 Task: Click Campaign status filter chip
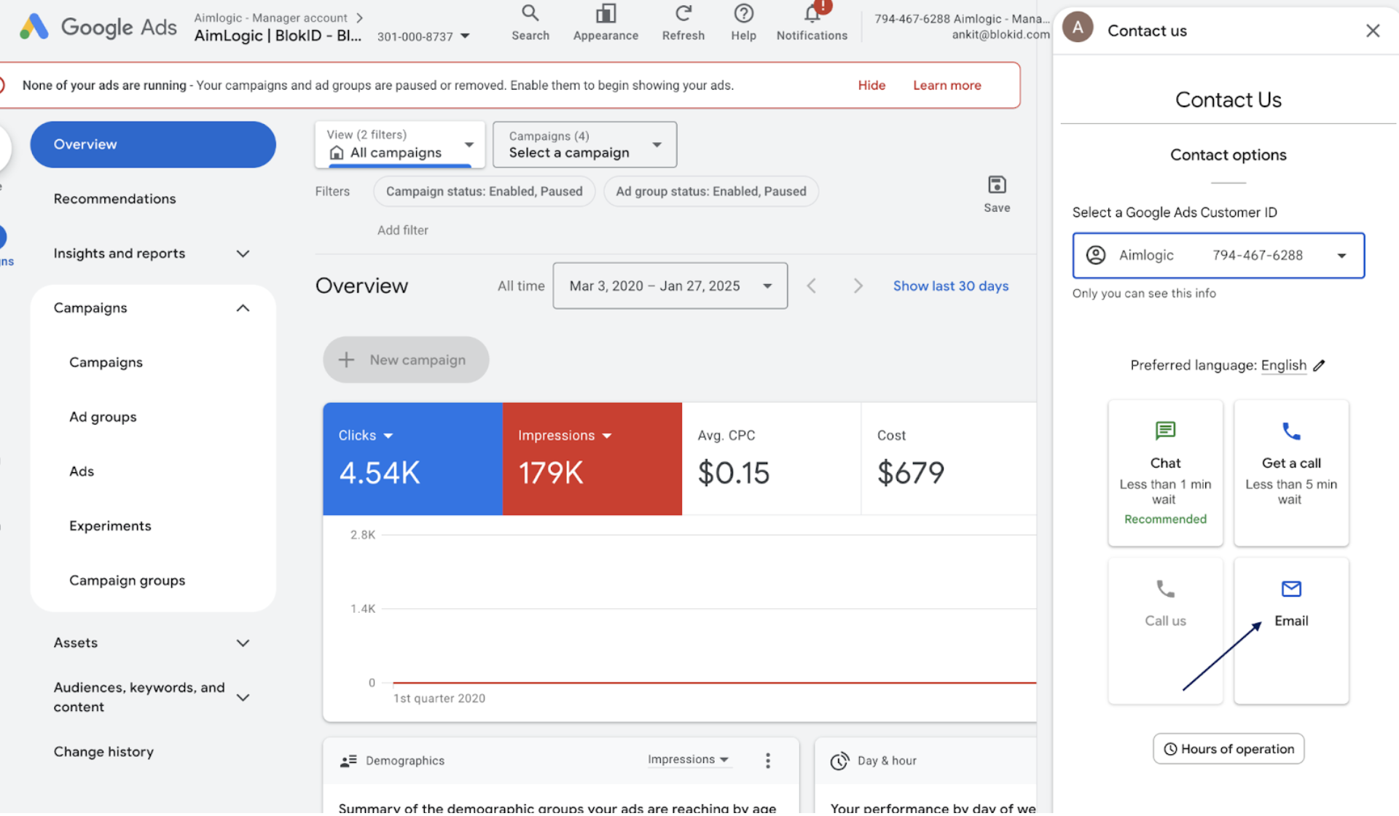484,192
